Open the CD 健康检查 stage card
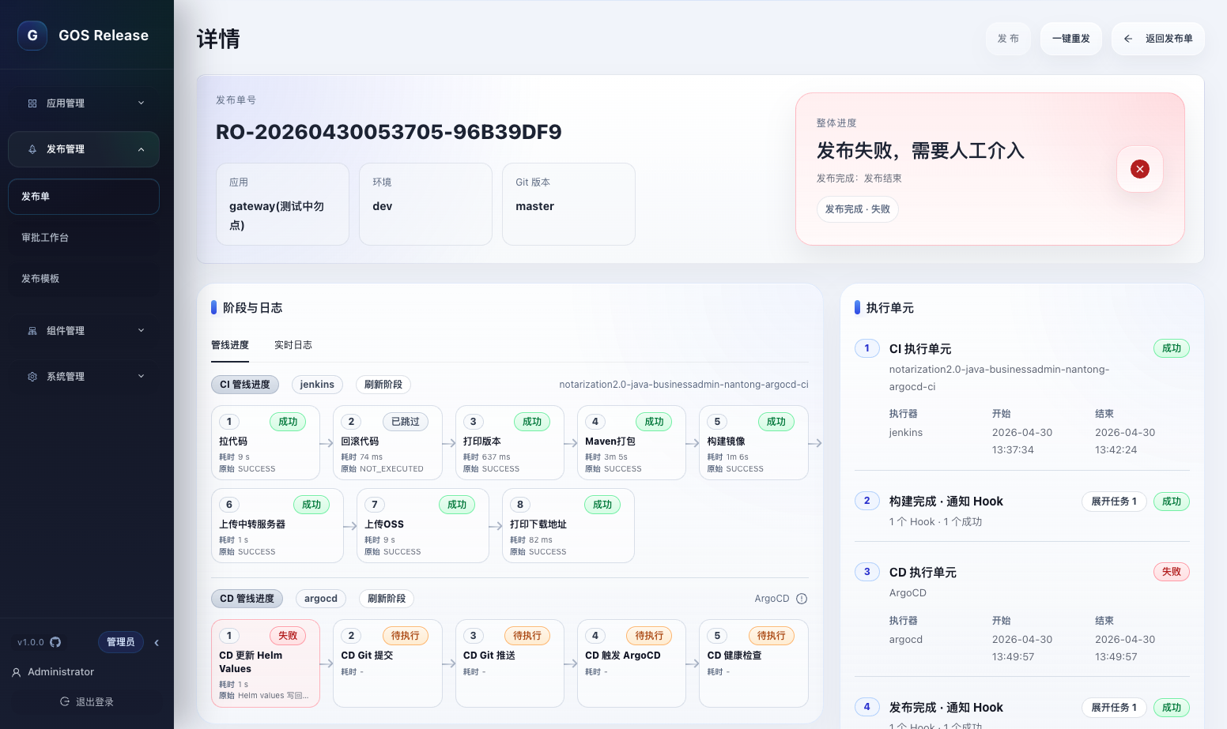Screen dimensions: 1227x729 [x=754, y=663]
